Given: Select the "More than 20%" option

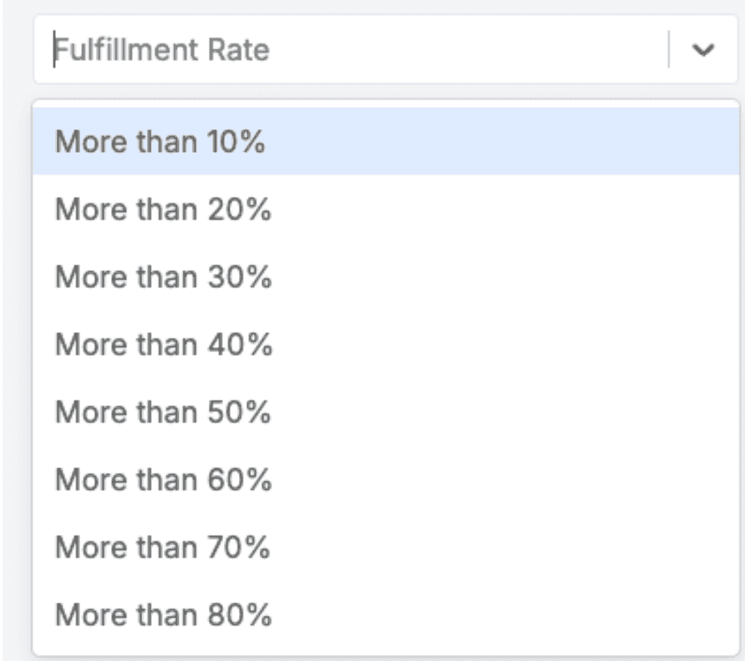Looking at the screenshot, I should click(x=163, y=209).
